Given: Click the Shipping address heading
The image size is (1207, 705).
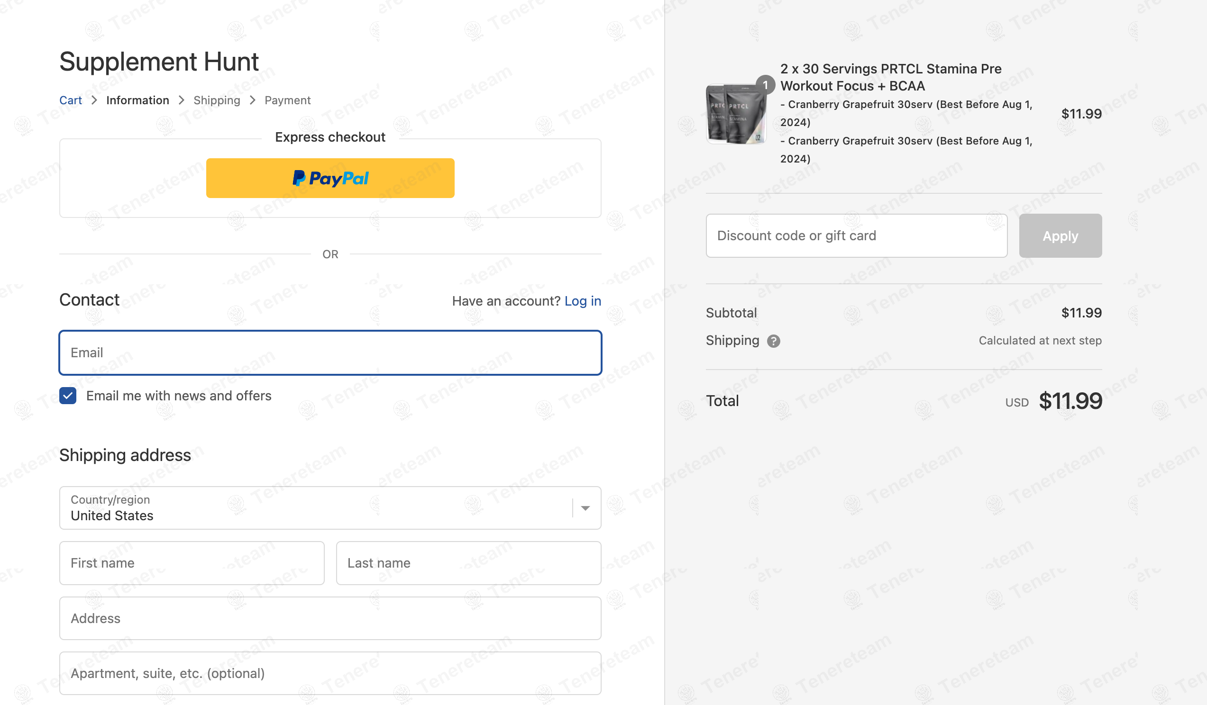Looking at the screenshot, I should click(125, 455).
